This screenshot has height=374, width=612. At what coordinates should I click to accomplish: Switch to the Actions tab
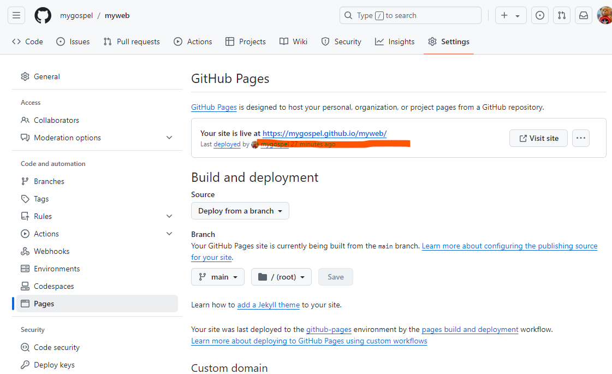click(x=193, y=41)
